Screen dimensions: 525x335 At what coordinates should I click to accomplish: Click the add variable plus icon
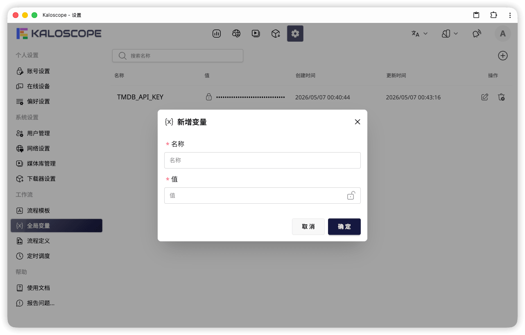point(503,56)
